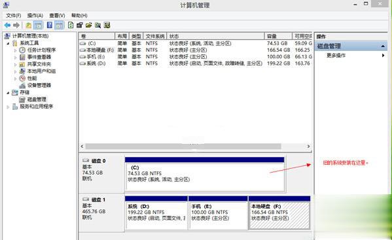The height and width of the screenshot is (240, 392).
Task: Click the horizontal scrollbar right arrow
Action: [308, 146]
